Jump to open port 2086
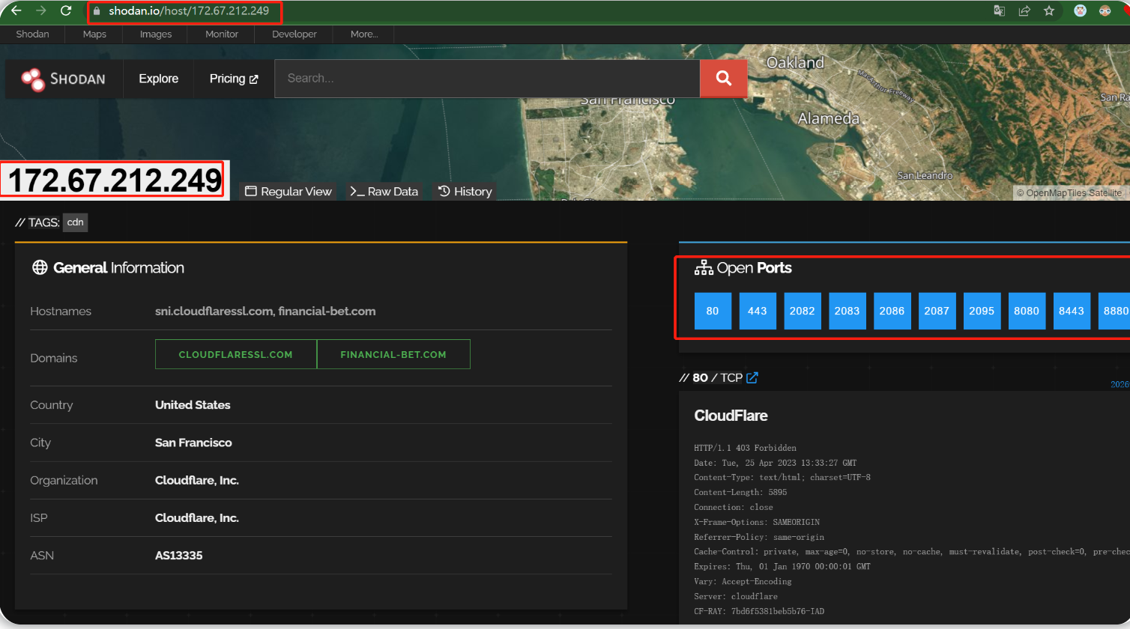 pyautogui.click(x=892, y=311)
